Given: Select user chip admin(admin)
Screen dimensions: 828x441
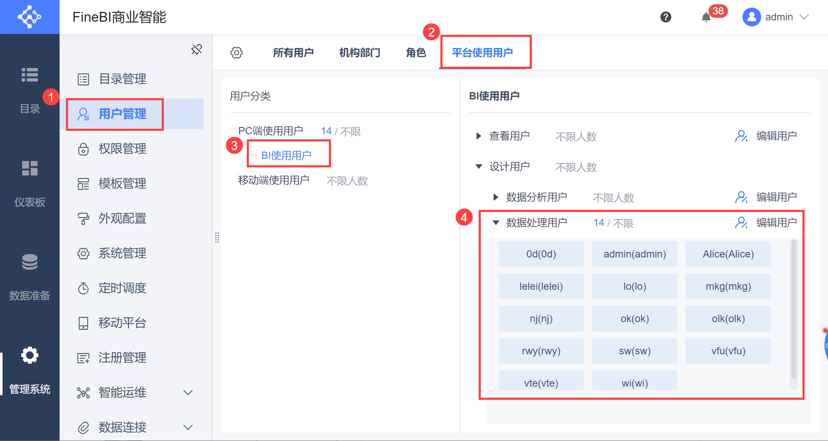Looking at the screenshot, I should tap(635, 254).
